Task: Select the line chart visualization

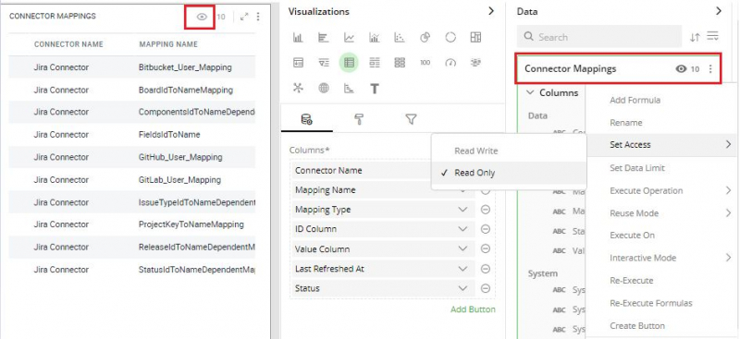Action: 349,37
